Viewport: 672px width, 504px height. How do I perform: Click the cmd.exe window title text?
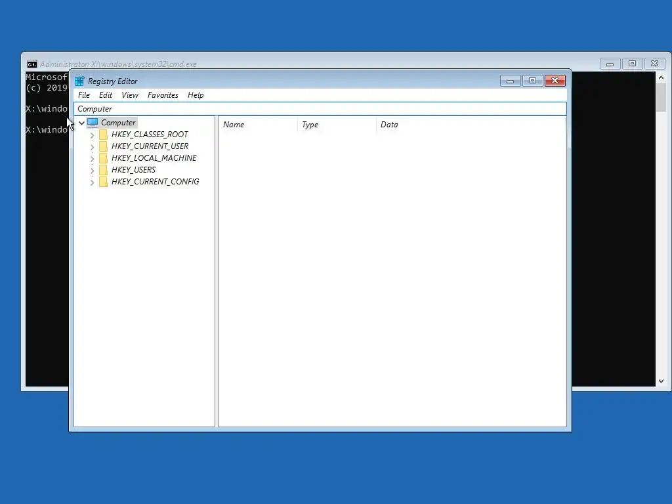[118, 64]
